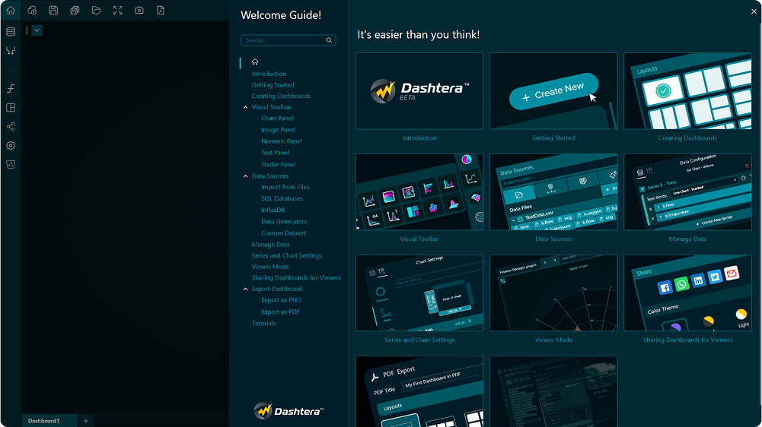The width and height of the screenshot is (762, 427).
Task: Click the Introduction Dashtera logo thumbnail
Action: [419, 90]
